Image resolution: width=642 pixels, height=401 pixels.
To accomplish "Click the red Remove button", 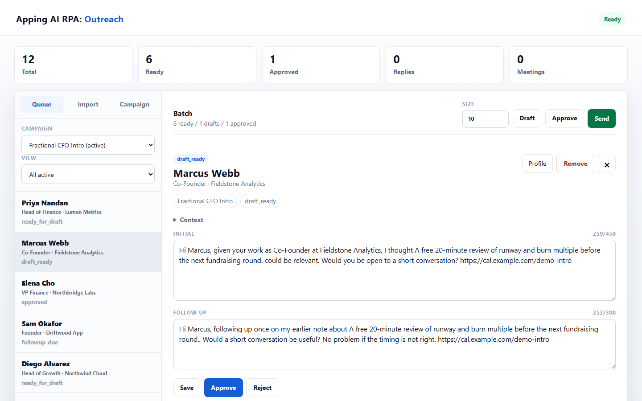I will coord(575,164).
